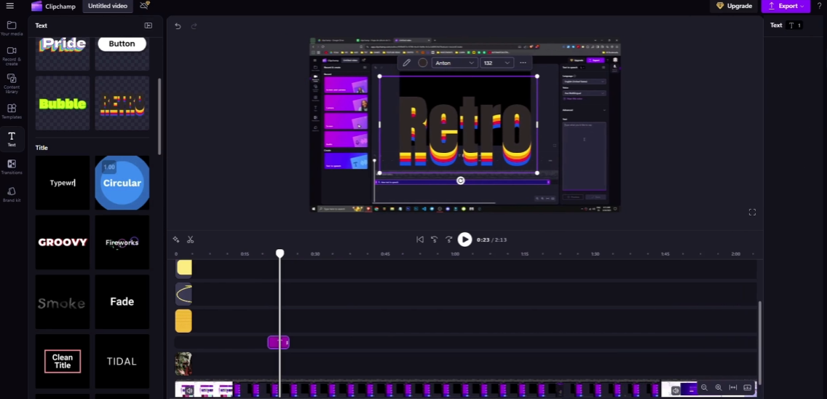Undo the last action

tap(178, 26)
